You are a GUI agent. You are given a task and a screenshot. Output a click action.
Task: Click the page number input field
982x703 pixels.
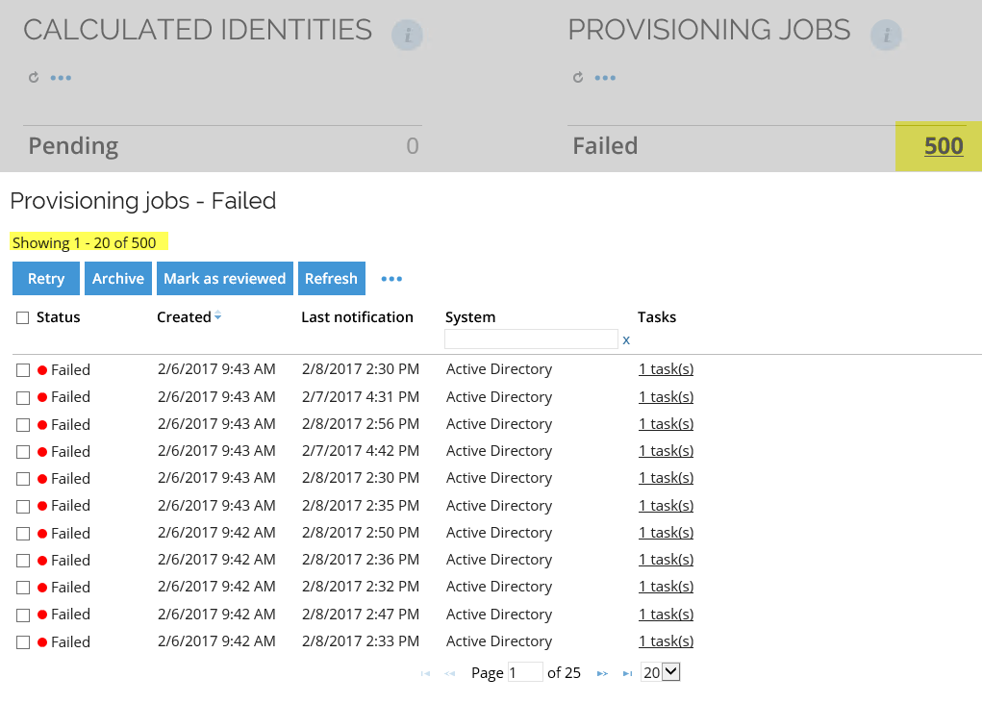coord(525,672)
